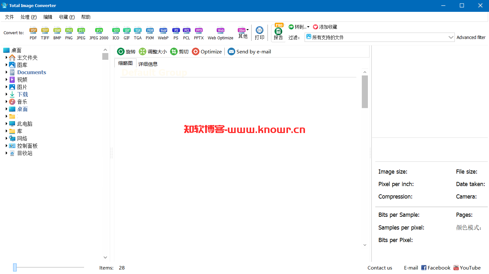Select the 音乐 music folder
The image size is (489, 274).
tap(22, 102)
